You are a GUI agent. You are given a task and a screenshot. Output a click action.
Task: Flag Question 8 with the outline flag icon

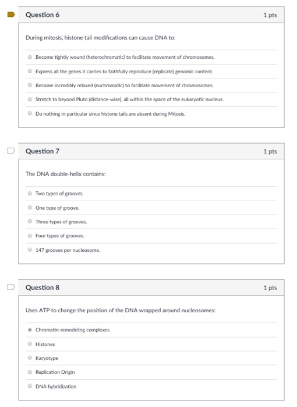coord(11,287)
